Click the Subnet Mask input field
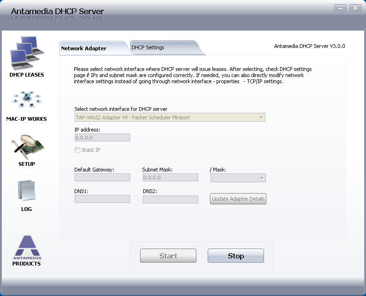Viewport: 366px width, 296px height. point(171,178)
